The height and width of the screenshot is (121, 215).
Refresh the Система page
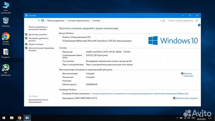tap(164, 21)
